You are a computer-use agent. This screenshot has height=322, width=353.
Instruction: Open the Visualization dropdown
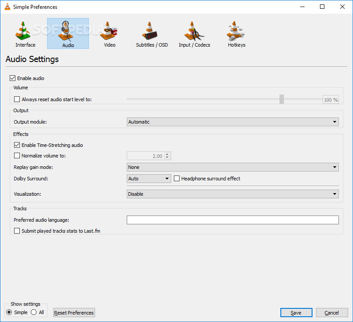point(232,194)
